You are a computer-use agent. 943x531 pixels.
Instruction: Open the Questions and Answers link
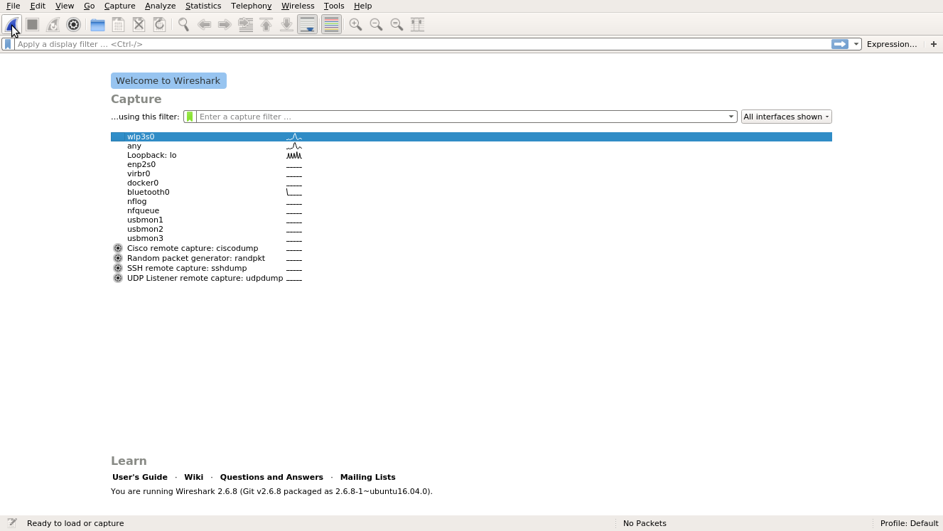(271, 477)
